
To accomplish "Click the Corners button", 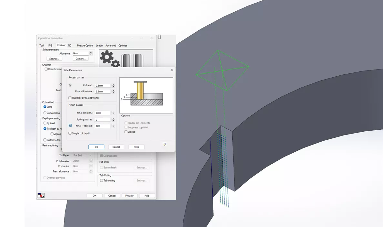I will pos(81,59).
